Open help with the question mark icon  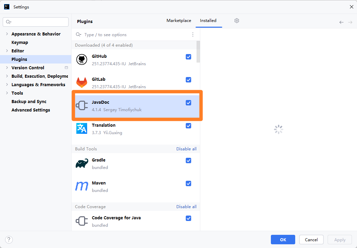coord(9,240)
